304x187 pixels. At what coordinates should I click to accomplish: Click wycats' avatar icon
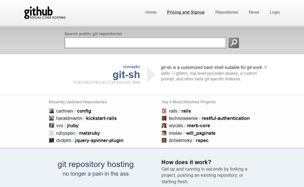(164, 126)
